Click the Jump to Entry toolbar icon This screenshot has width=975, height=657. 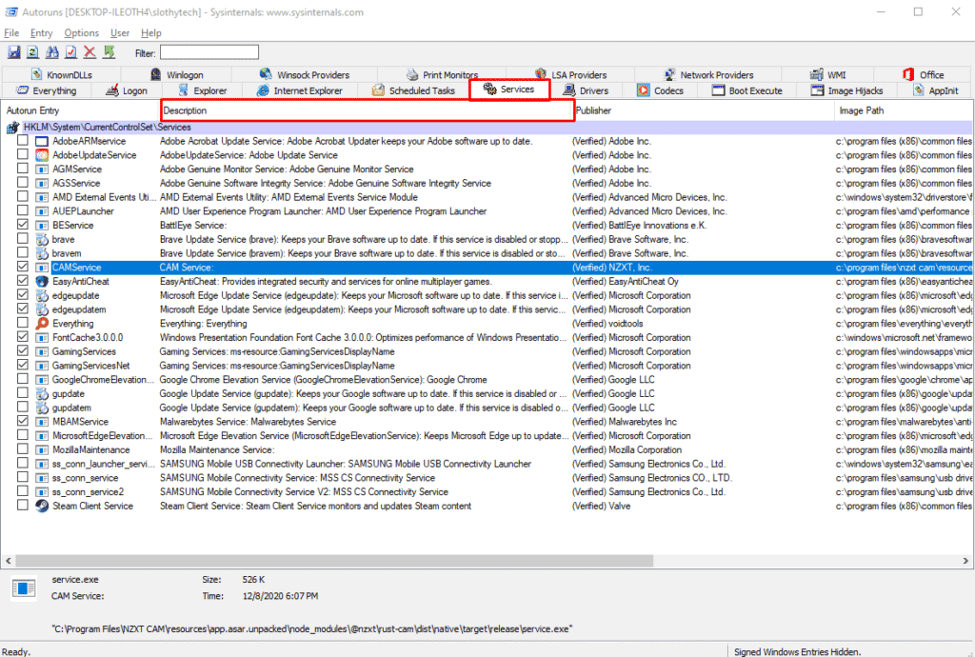109,52
